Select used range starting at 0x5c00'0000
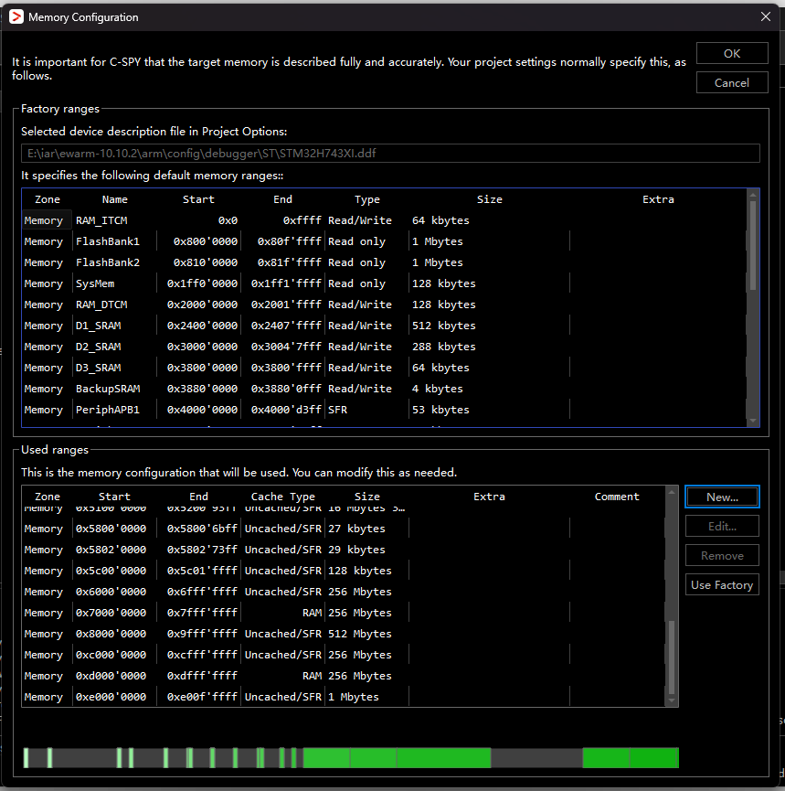Image resolution: width=785 pixels, height=791 pixels. click(344, 571)
